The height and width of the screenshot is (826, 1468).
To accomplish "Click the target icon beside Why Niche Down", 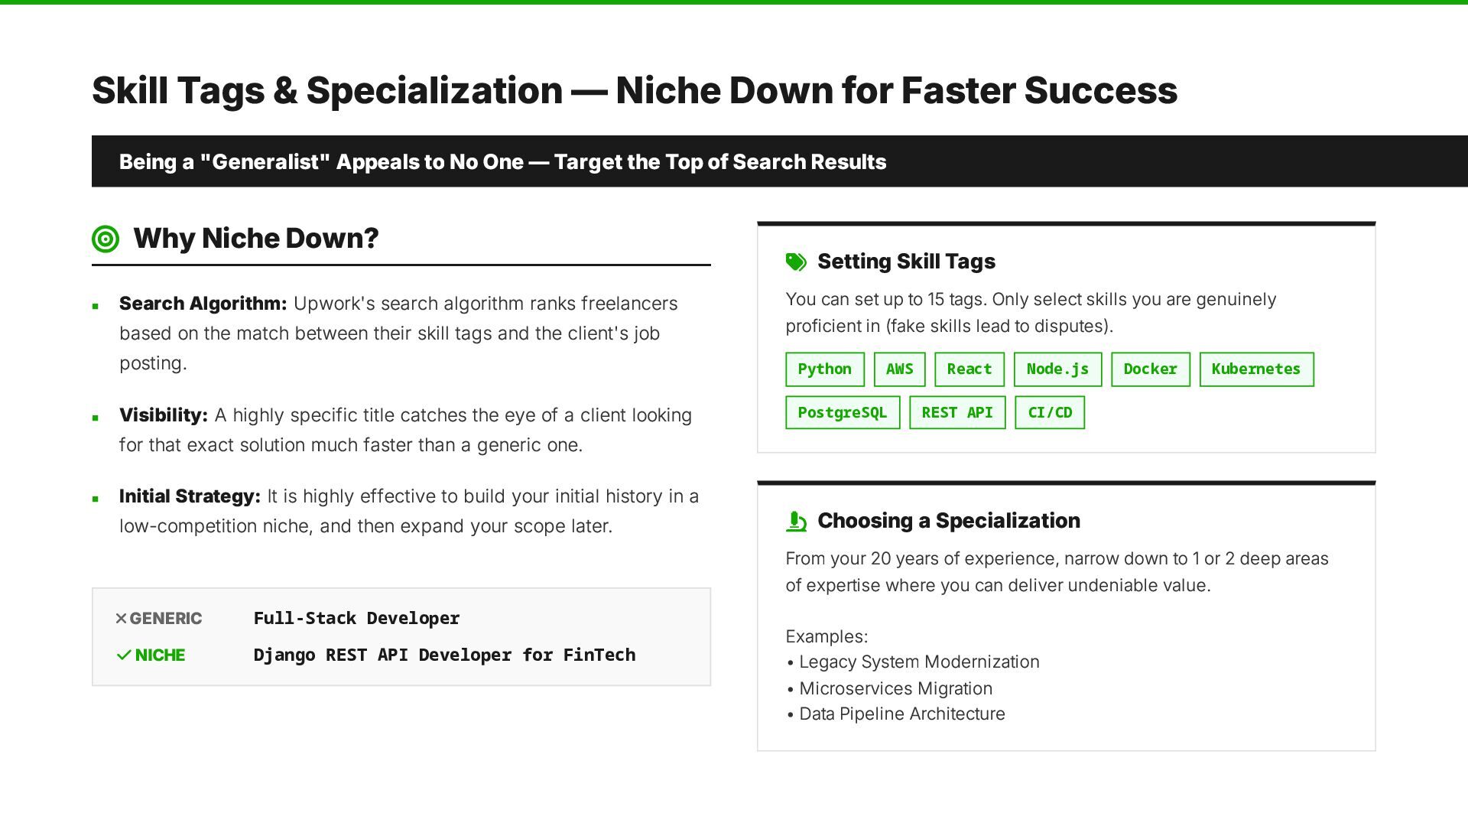I will 106,239.
